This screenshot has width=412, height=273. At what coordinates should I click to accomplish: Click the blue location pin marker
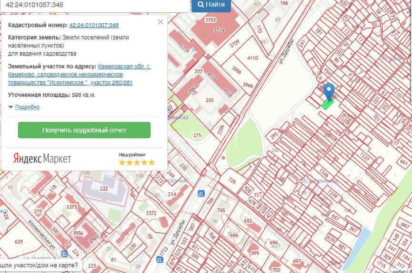pyautogui.click(x=329, y=91)
